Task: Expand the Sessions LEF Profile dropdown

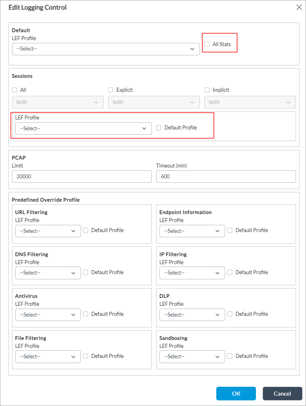Action: (x=83, y=129)
